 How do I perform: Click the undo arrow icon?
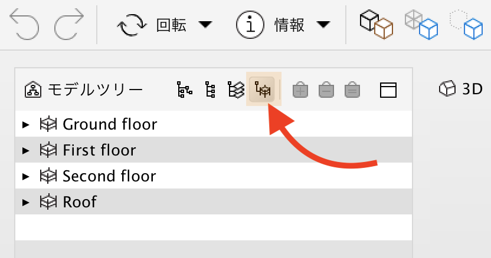(x=24, y=25)
